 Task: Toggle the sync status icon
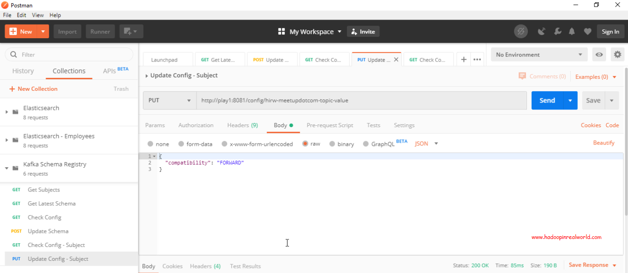(x=521, y=31)
